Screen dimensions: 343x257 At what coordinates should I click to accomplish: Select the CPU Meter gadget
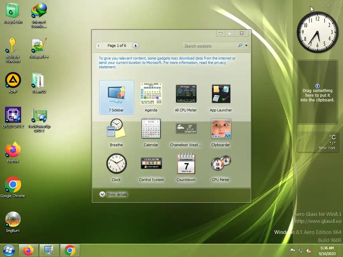[221, 168]
